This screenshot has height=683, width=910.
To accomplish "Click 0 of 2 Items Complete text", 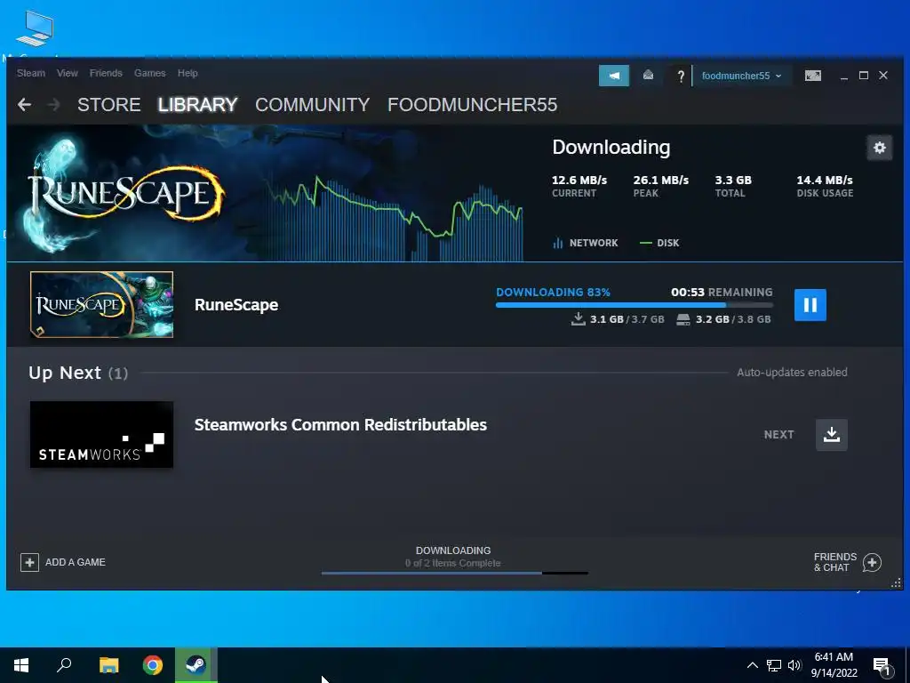I will 453,563.
